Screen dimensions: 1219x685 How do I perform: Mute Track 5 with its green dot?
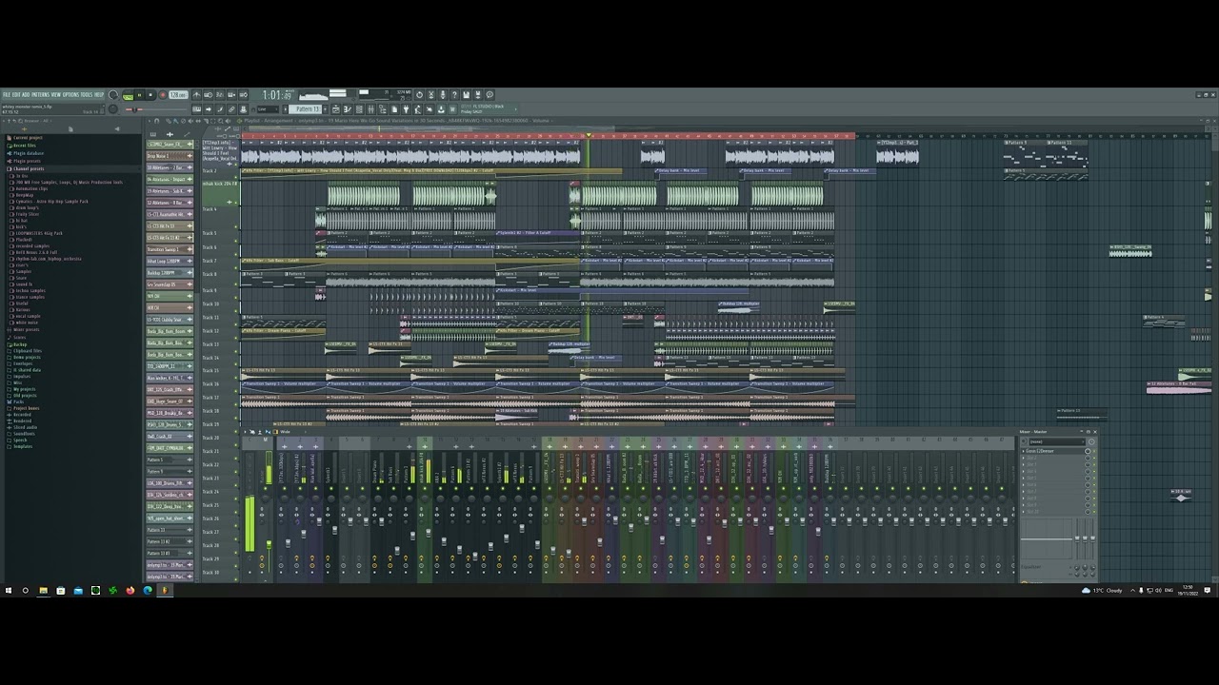click(235, 241)
